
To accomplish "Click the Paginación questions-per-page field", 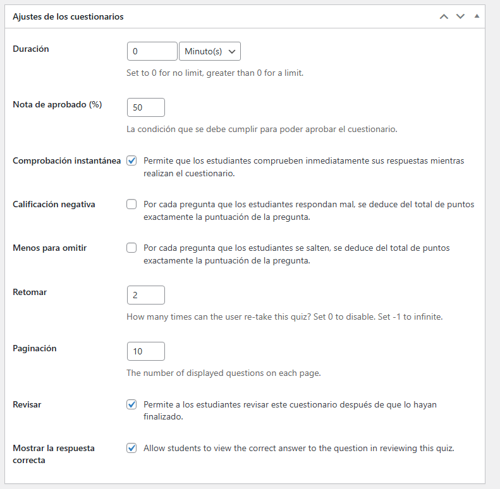I will point(146,351).
